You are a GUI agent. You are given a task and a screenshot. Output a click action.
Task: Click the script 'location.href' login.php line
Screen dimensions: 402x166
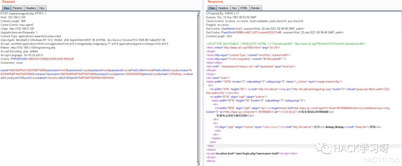(252, 153)
